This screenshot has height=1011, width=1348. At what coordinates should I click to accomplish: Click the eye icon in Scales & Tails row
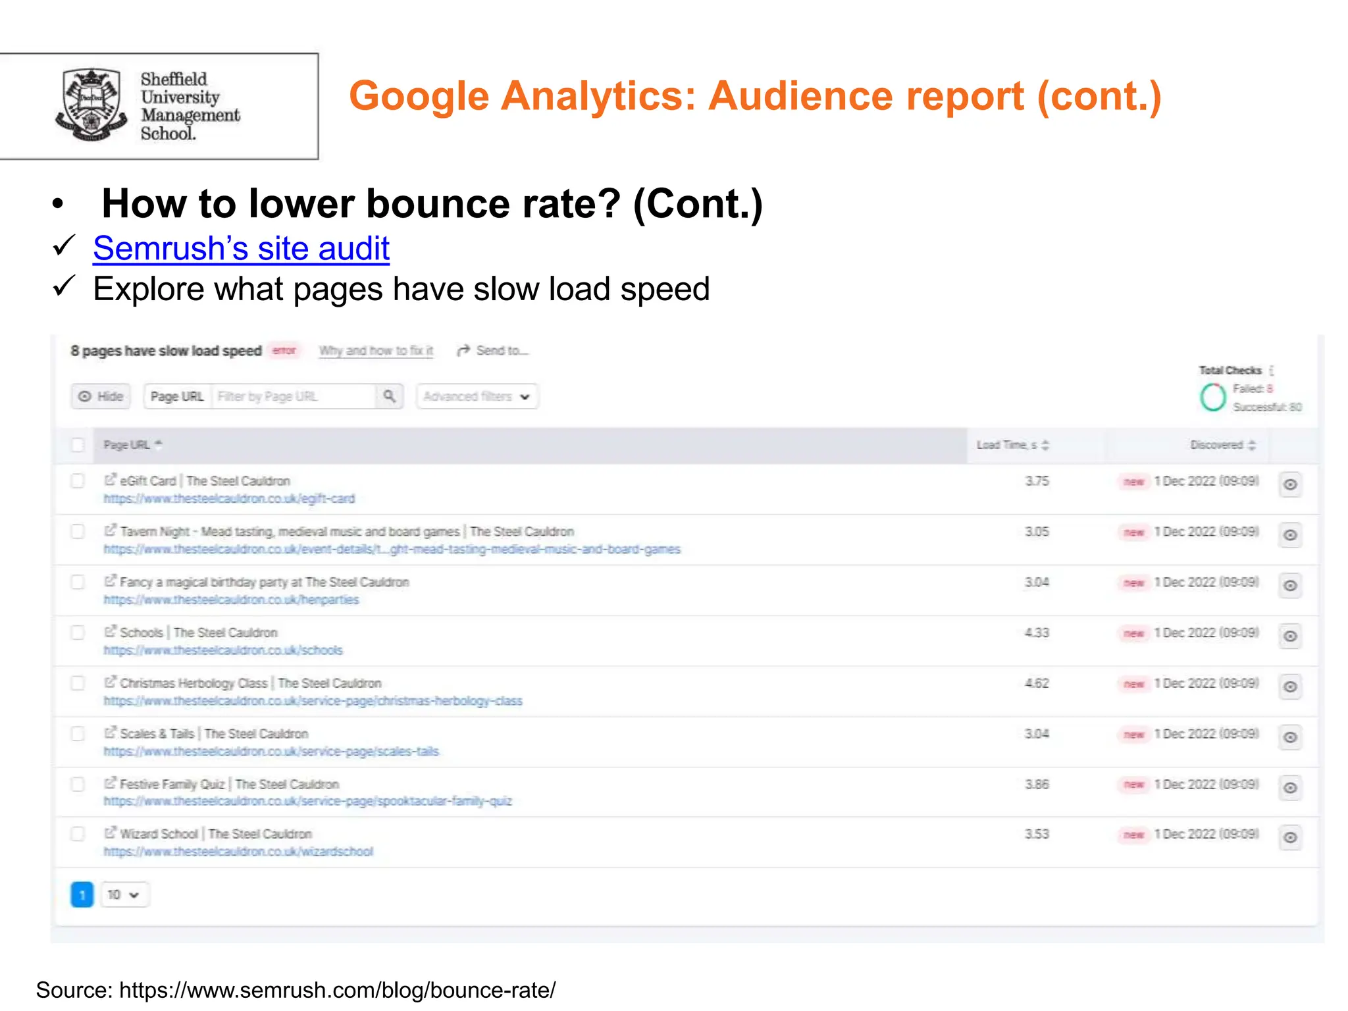point(1290,737)
